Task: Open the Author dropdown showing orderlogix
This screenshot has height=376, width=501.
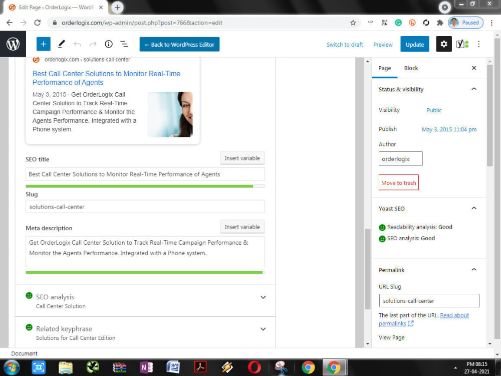Action: (400, 158)
